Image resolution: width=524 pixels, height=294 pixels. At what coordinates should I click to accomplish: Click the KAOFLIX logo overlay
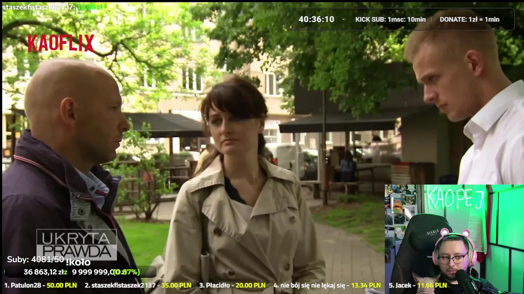coord(61,43)
